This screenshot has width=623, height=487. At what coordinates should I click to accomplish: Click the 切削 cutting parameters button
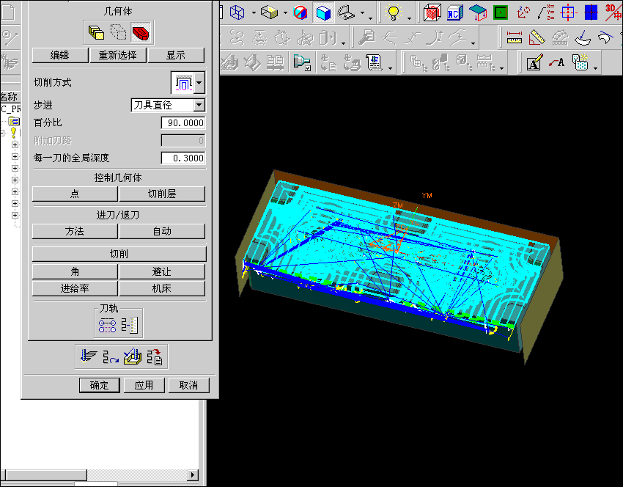119,254
